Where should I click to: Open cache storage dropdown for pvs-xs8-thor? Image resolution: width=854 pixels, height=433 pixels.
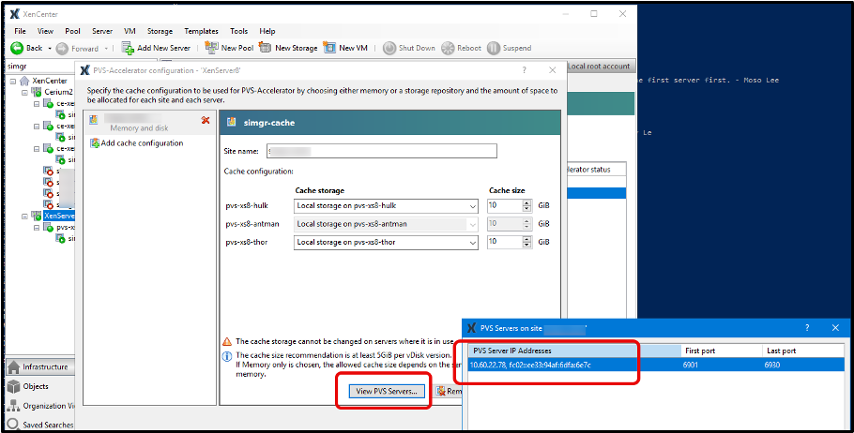coord(471,242)
